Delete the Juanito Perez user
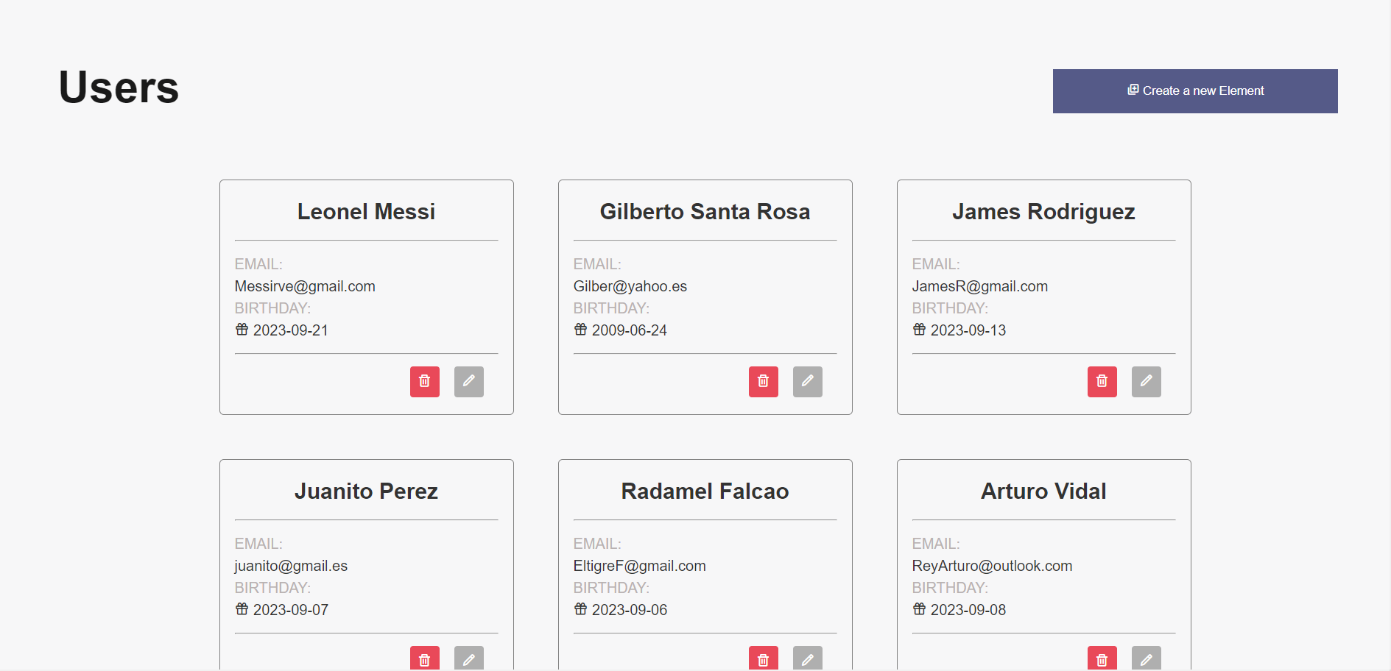 click(424, 658)
